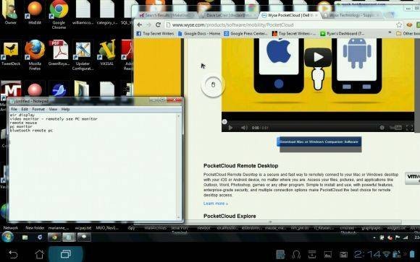Open the Gmail notification icon
Screen dimensions: 420x262
[x=343, y=255]
